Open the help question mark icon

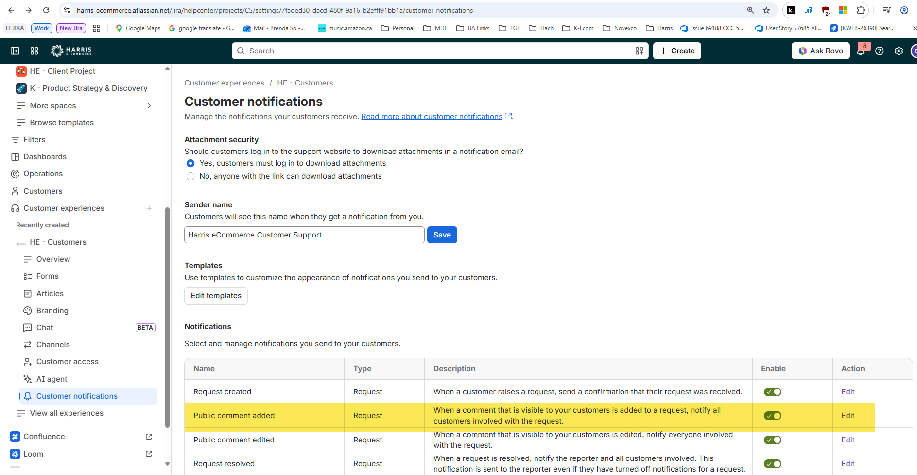click(x=880, y=51)
